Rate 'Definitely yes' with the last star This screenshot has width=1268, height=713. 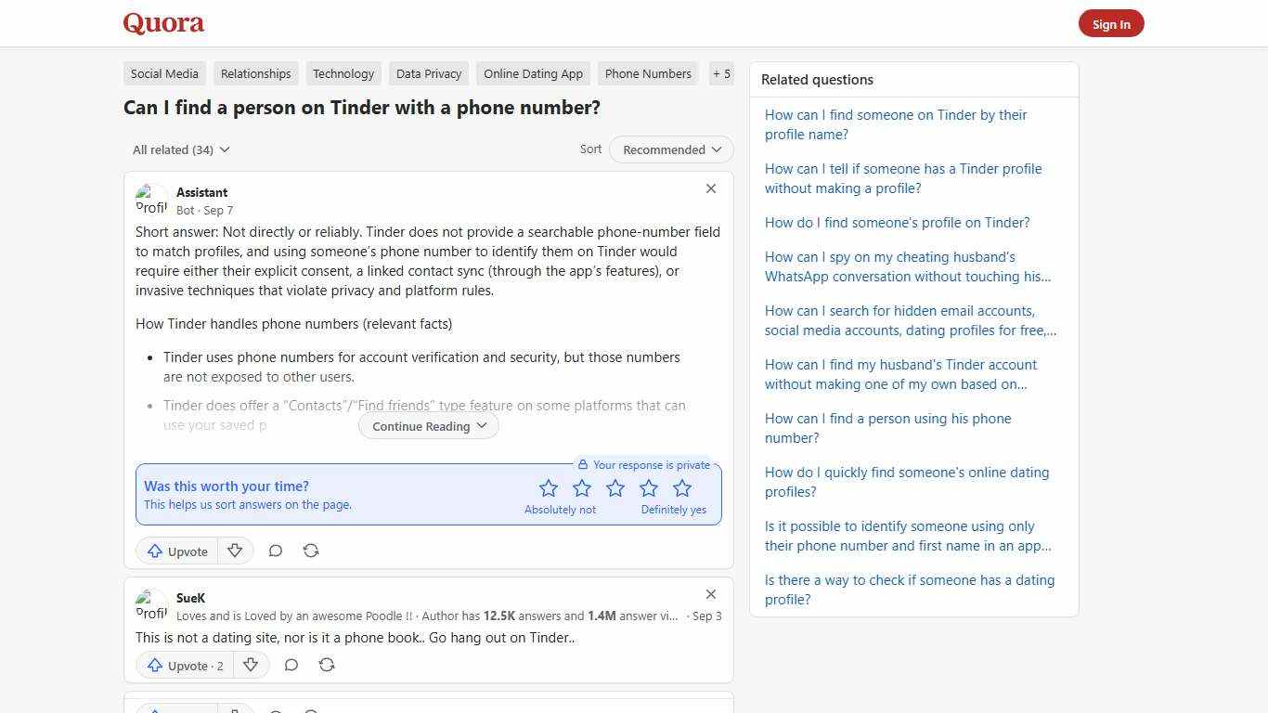point(682,487)
